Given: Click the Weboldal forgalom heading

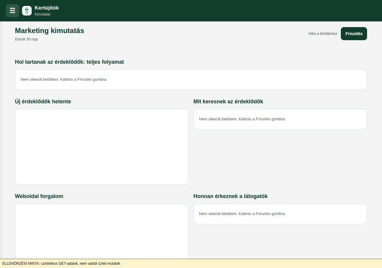Looking at the screenshot, I should pyautogui.click(x=39, y=196).
